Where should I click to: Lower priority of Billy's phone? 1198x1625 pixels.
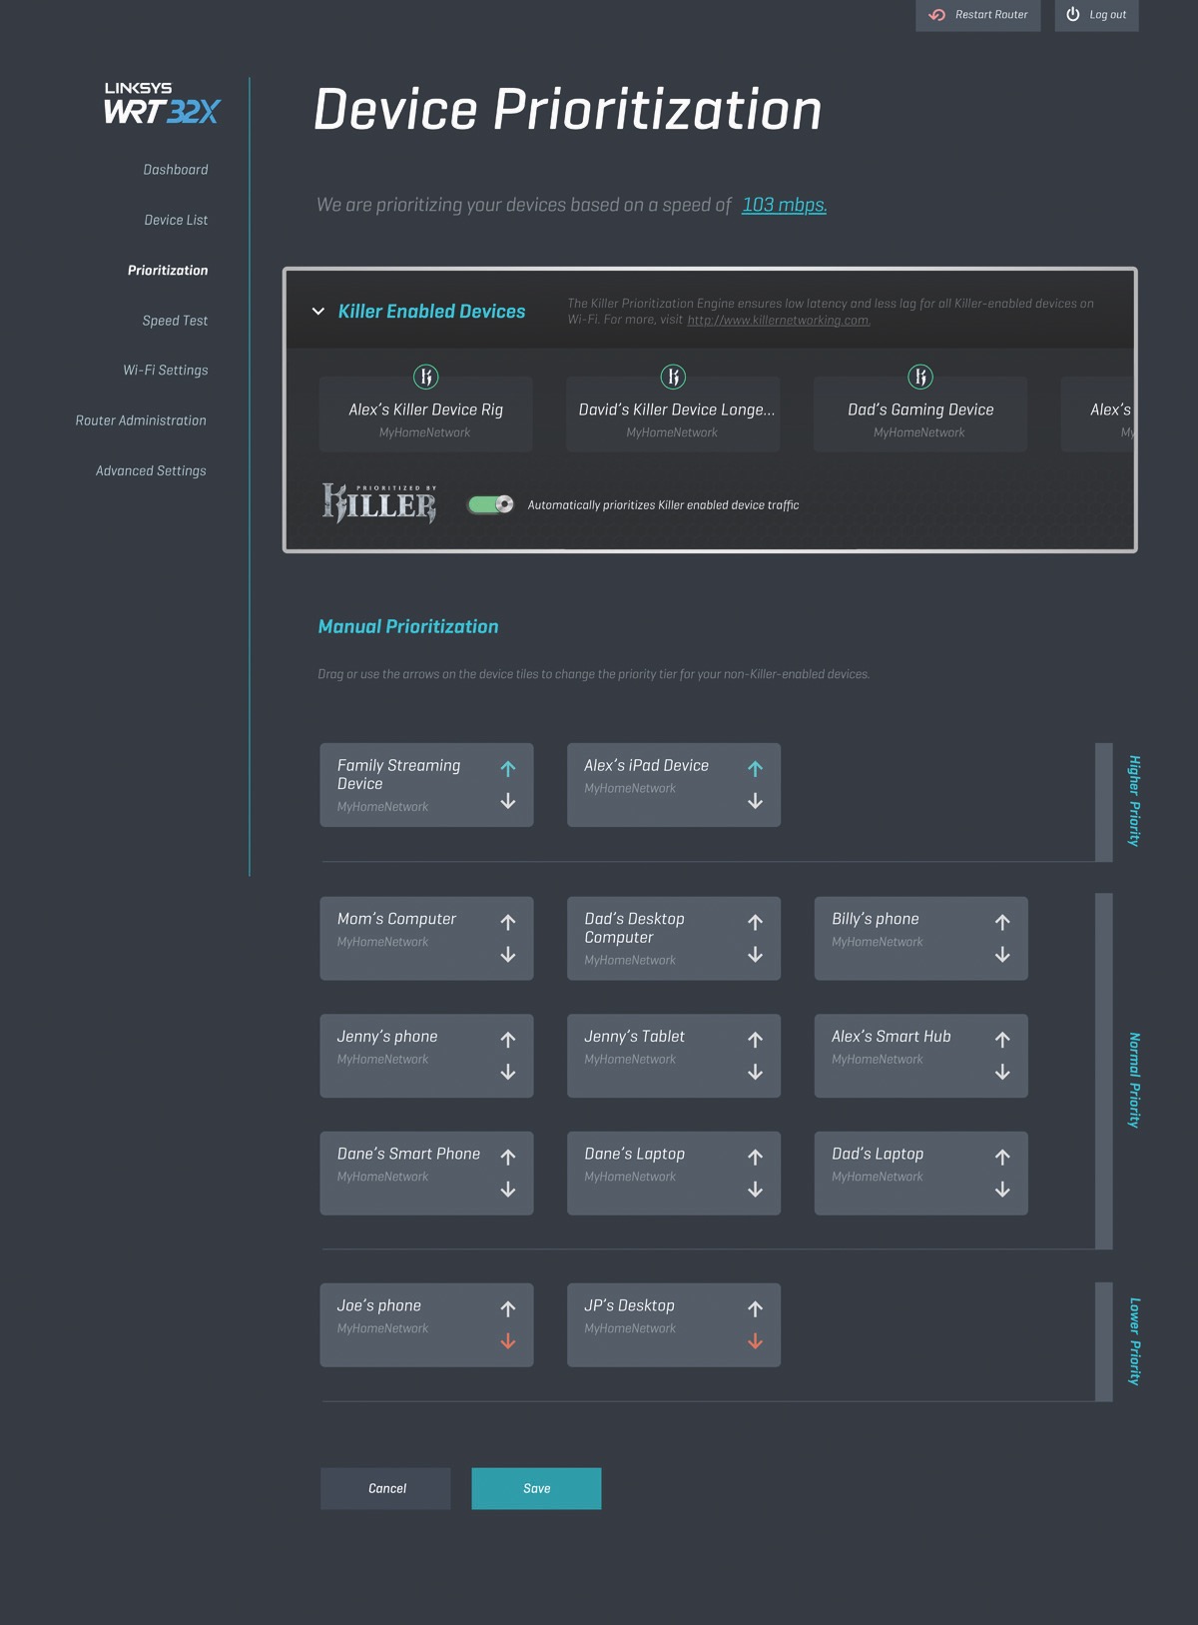[1002, 955]
